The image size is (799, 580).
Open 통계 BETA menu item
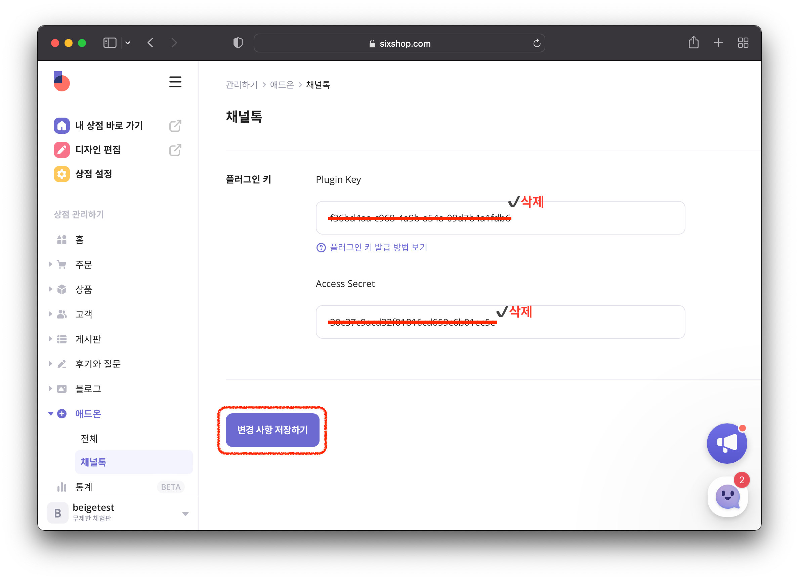[84, 487]
